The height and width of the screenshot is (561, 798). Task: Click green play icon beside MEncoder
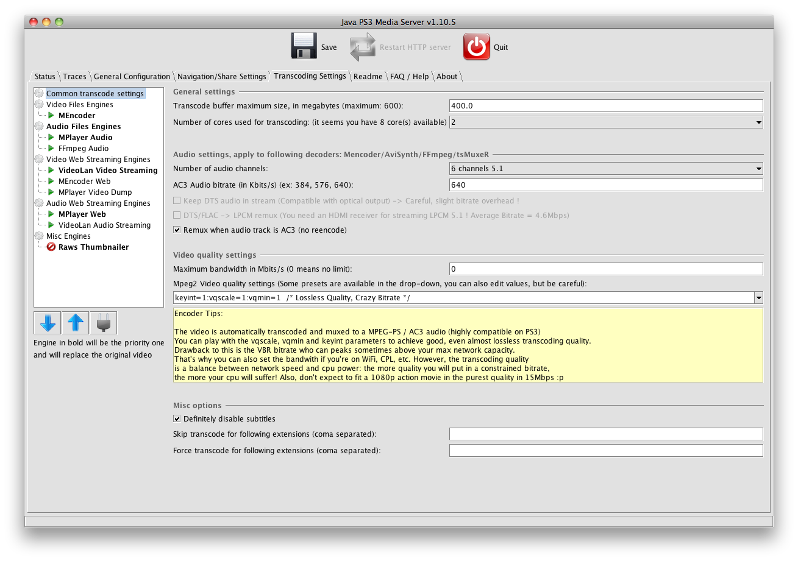[51, 116]
